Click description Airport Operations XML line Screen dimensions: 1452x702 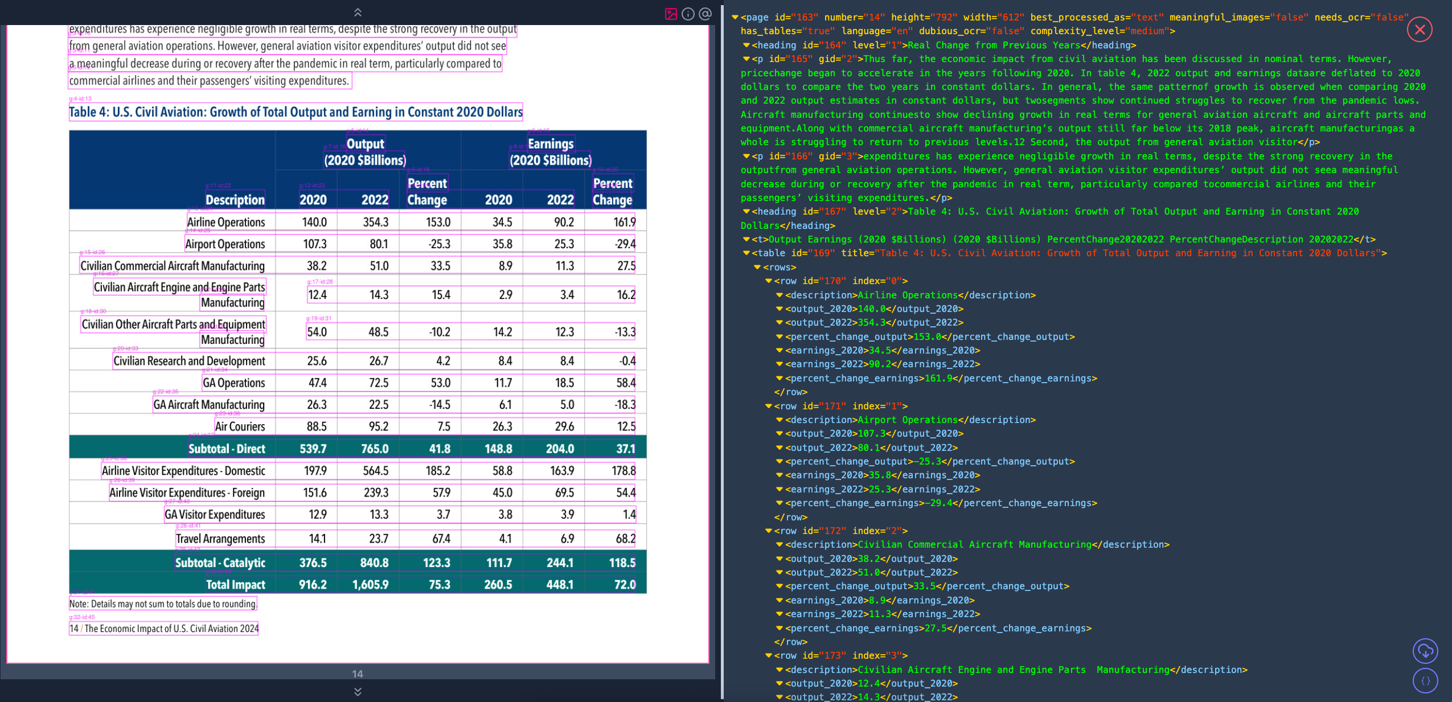[x=910, y=420]
